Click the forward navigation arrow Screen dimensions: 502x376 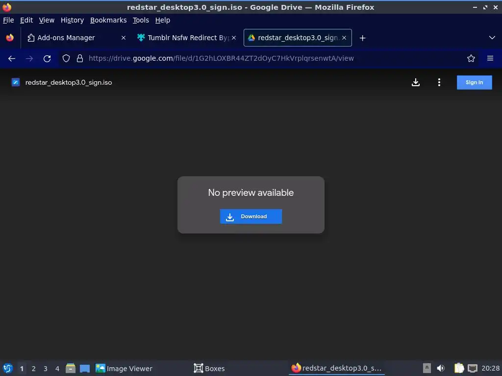29,59
